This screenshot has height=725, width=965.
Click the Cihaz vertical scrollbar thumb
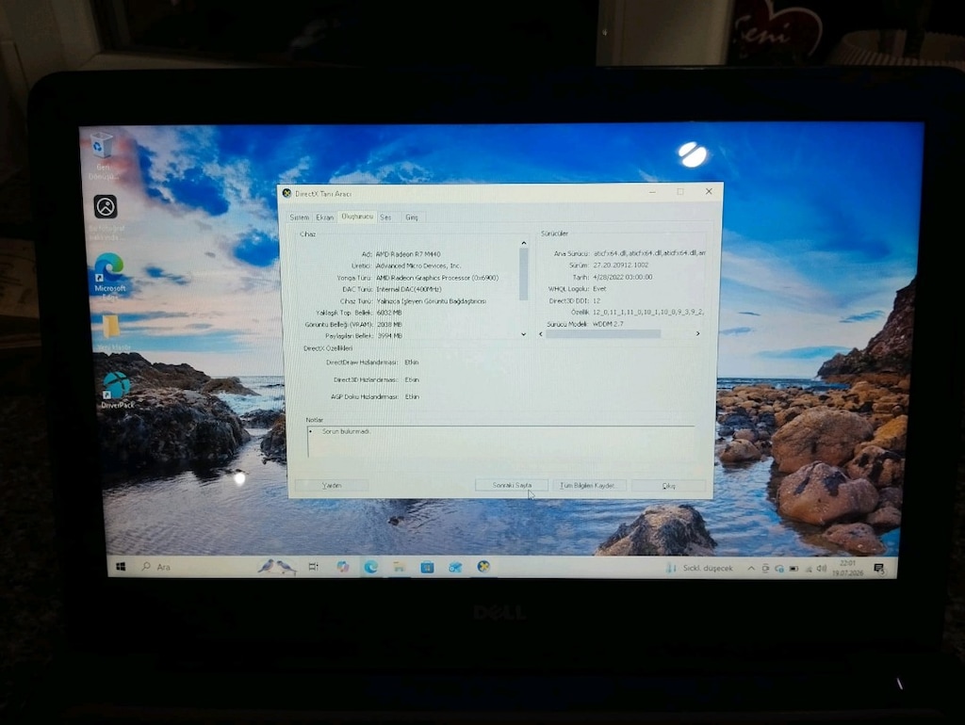point(524,274)
